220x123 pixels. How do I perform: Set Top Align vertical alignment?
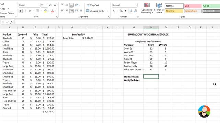click(x=62, y=5)
